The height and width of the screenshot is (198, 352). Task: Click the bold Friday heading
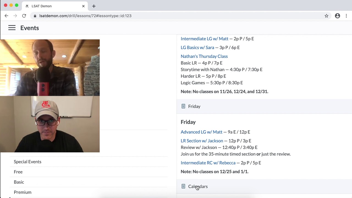point(188,122)
